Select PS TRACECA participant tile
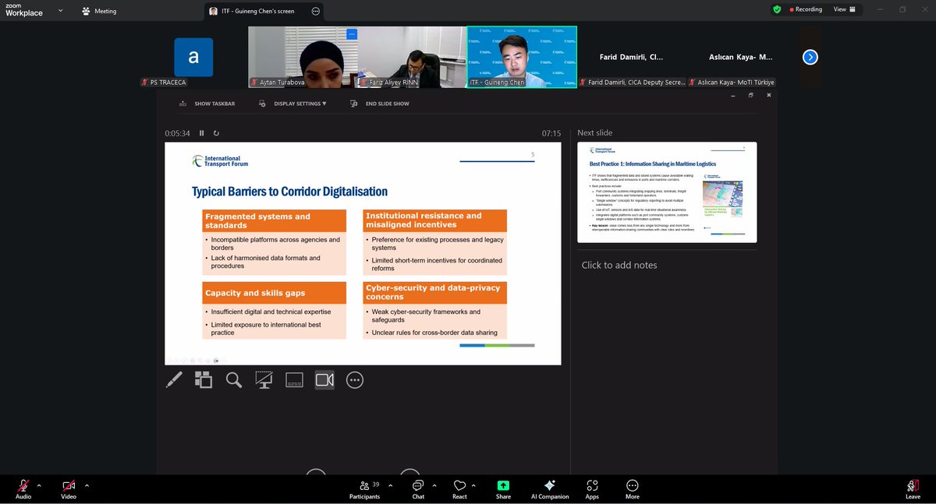The image size is (936, 504). pyautogui.click(x=193, y=57)
